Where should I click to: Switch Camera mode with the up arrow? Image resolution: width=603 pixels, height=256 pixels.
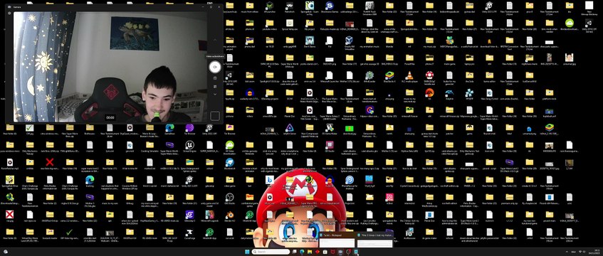click(x=214, y=40)
